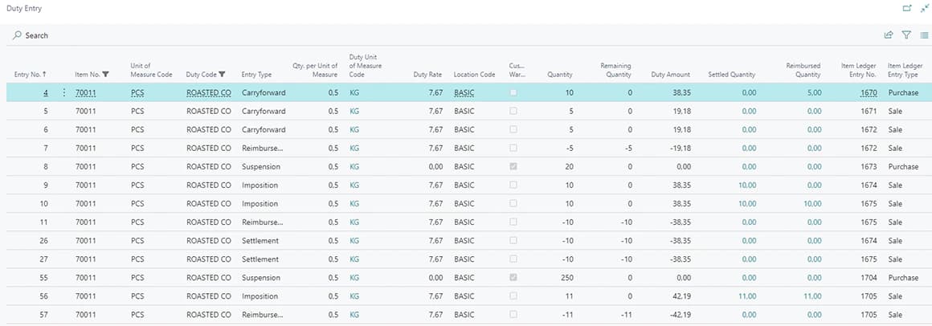Viewport: 932px width, 326px height.
Task: Toggle Customs Warehouse checkbox for entry 6
Action: [x=513, y=129]
